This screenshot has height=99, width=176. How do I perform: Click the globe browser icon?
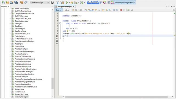pyautogui.click(x=52, y=2)
